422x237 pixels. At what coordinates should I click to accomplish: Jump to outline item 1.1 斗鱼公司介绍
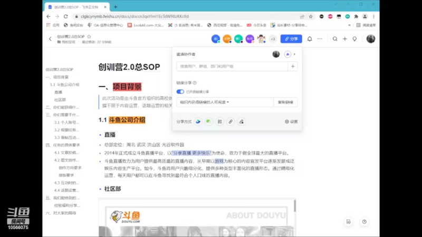(64, 85)
